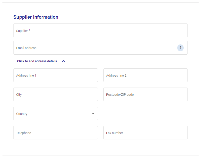Open the Country dropdown arrow
This screenshot has width=201, height=157.
(x=93, y=114)
